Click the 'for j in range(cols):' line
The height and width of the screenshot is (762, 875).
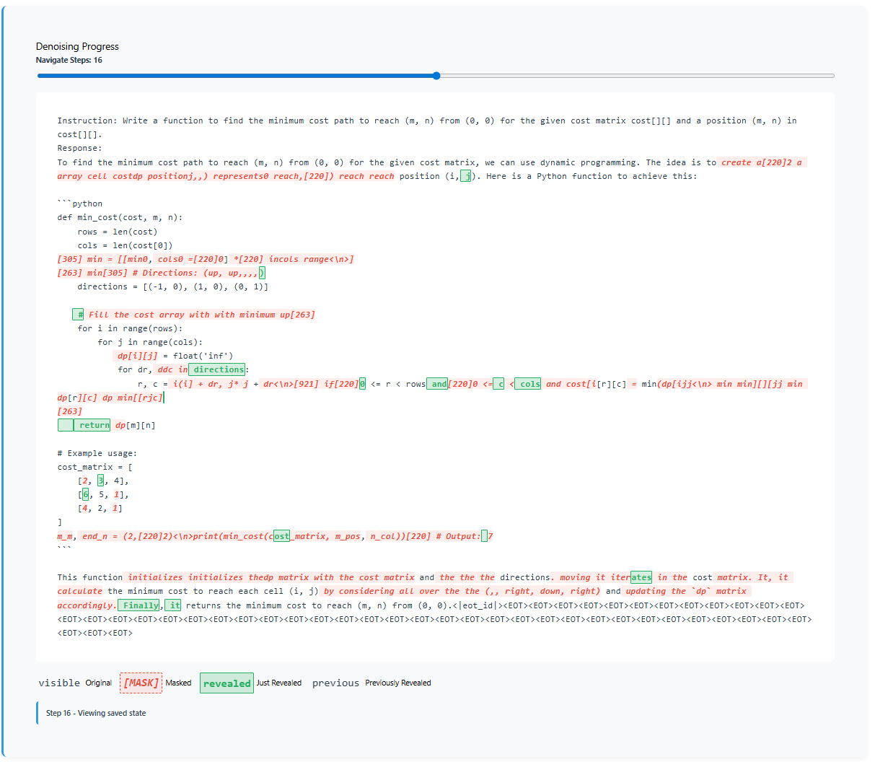coord(150,342)
